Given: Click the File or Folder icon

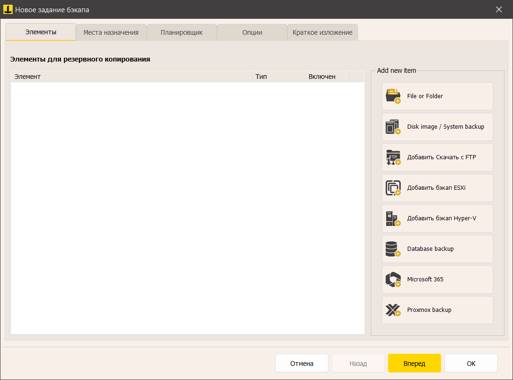Looking at the screenshot, I should [x=393, y=96].
